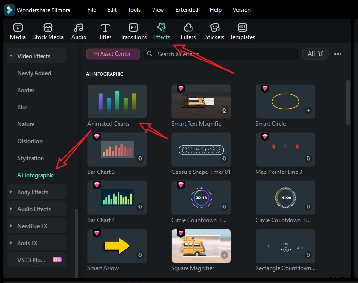Open the Titles panel

coord(105,28)
